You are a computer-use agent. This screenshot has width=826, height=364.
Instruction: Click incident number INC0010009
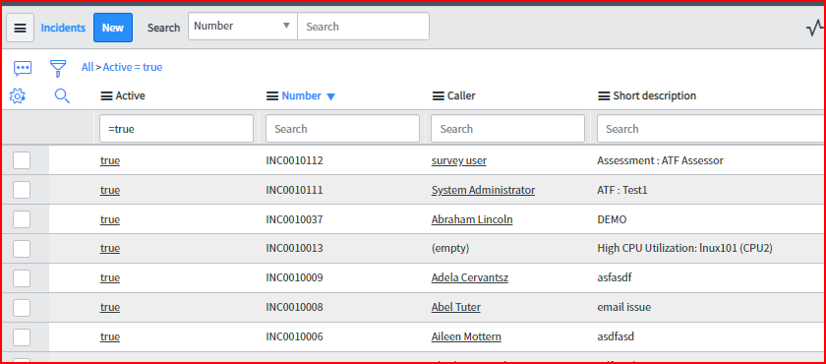(294, 277)
